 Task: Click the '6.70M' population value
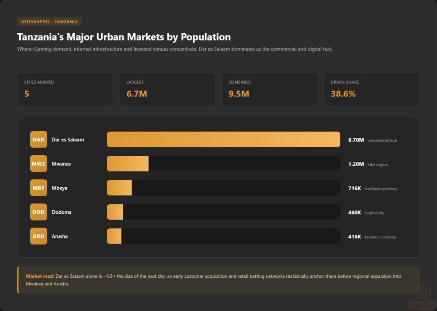[356, 140]
